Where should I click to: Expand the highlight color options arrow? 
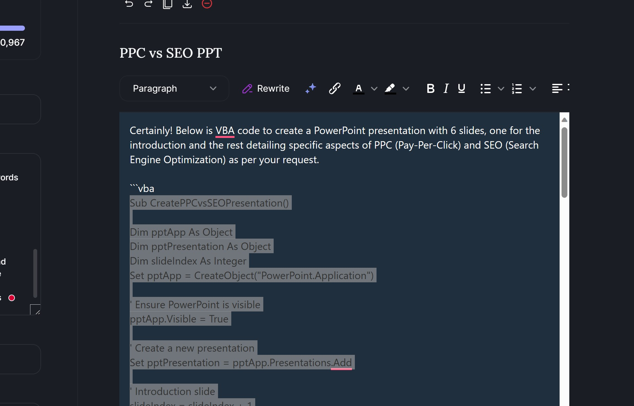coord(406,88)
